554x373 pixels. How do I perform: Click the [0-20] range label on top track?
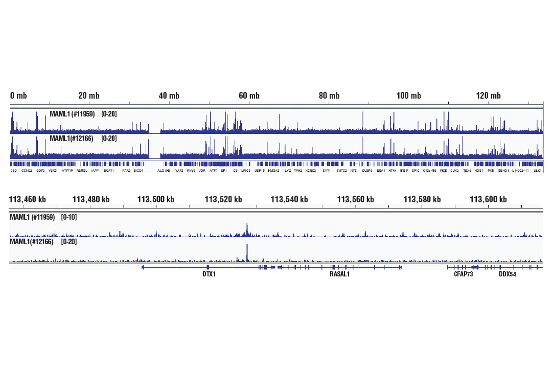(x=109, y=114)
